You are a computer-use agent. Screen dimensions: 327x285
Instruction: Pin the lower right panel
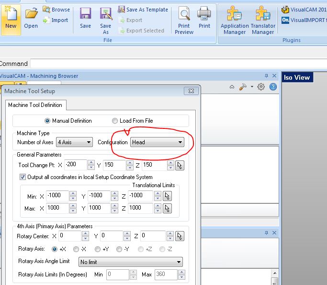[x=266, y=233]
